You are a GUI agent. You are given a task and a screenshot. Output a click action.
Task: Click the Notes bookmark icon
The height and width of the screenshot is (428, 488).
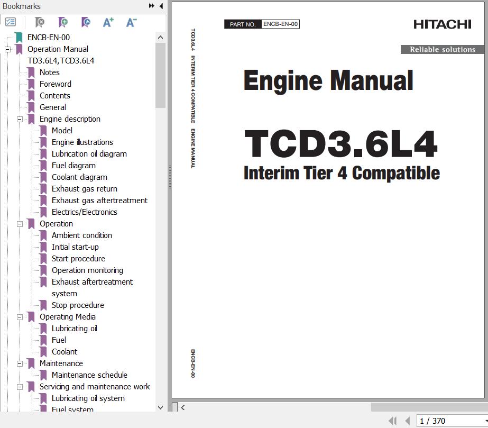point(31,72)
